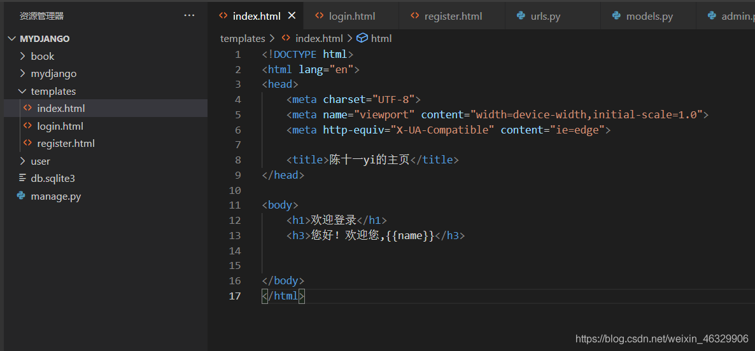
Task: Click the database icon next to db.sqlite3
Action: point(22,178)
